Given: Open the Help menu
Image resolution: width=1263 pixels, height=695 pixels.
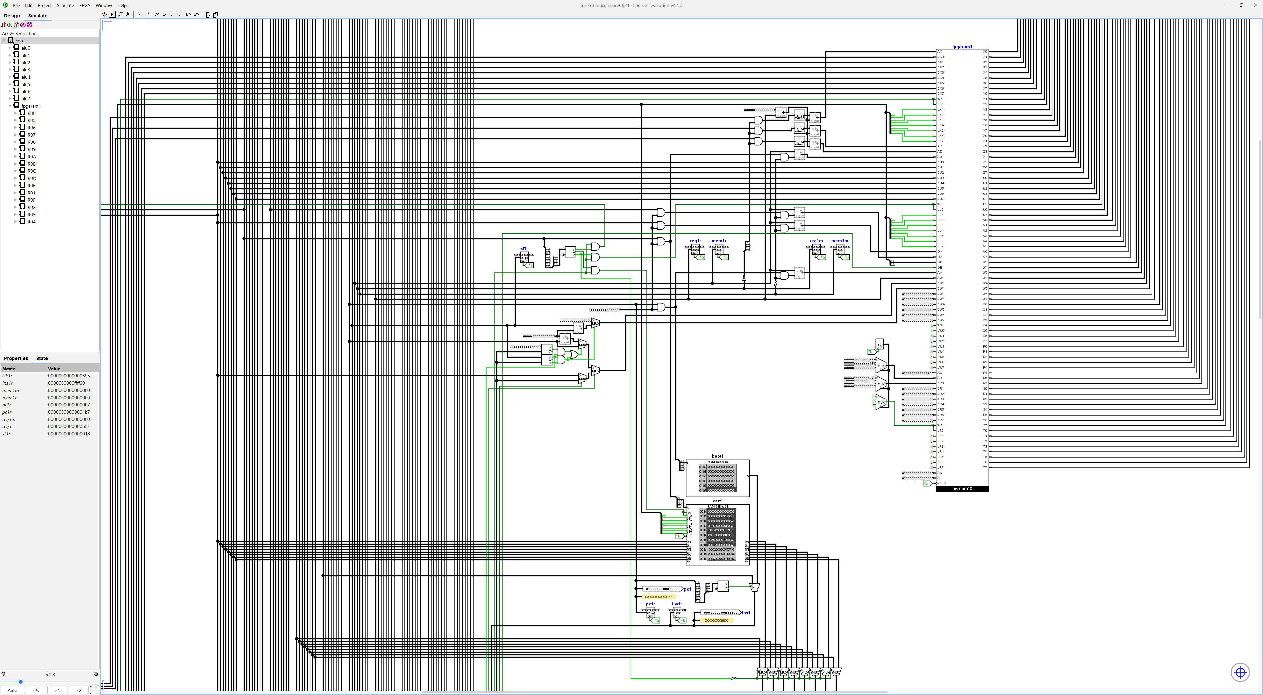Looking at the screenshot, I should [122, 5].
